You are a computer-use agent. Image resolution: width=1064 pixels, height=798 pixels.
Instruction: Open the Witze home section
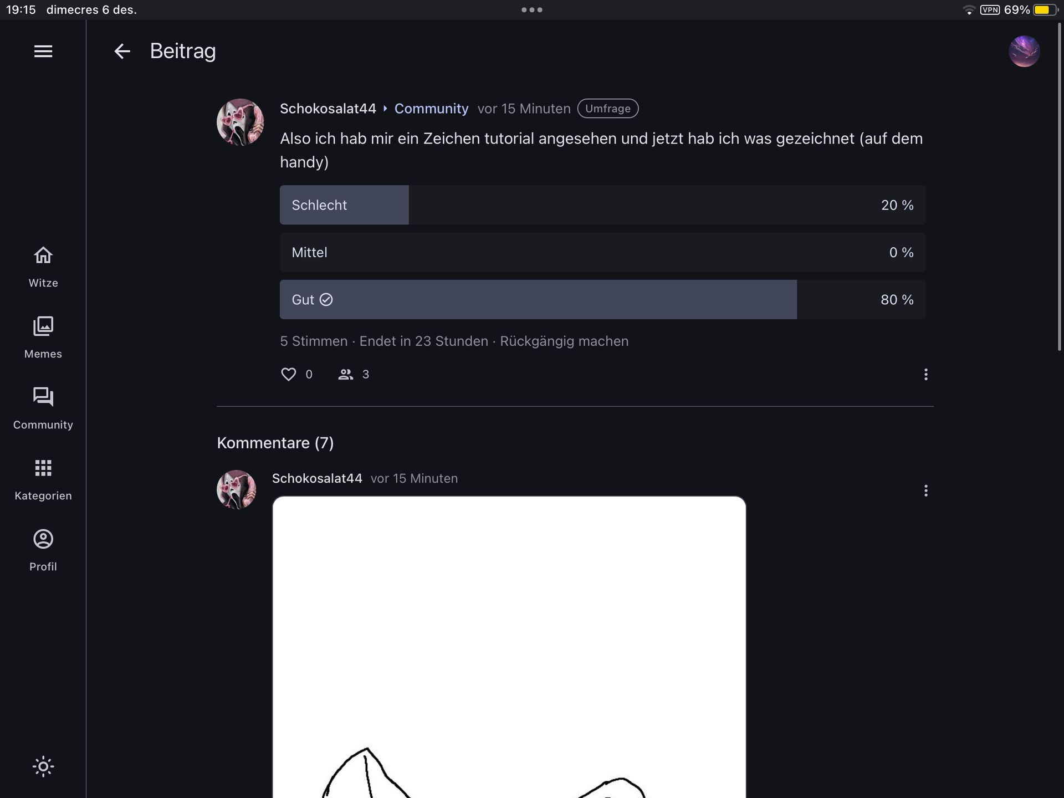tap(43, 267)
